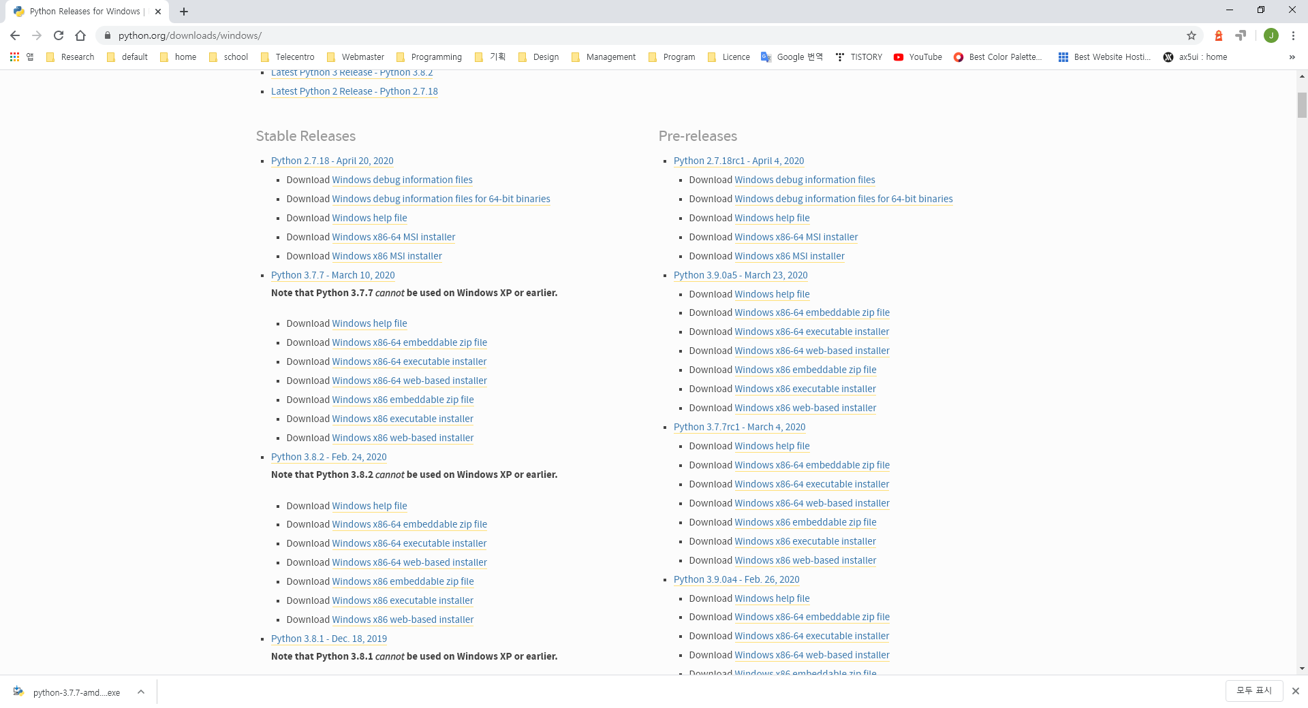Close the Python Releases for Windows tab
Viewport: 1308px width, 708px height.
point(158,12)
